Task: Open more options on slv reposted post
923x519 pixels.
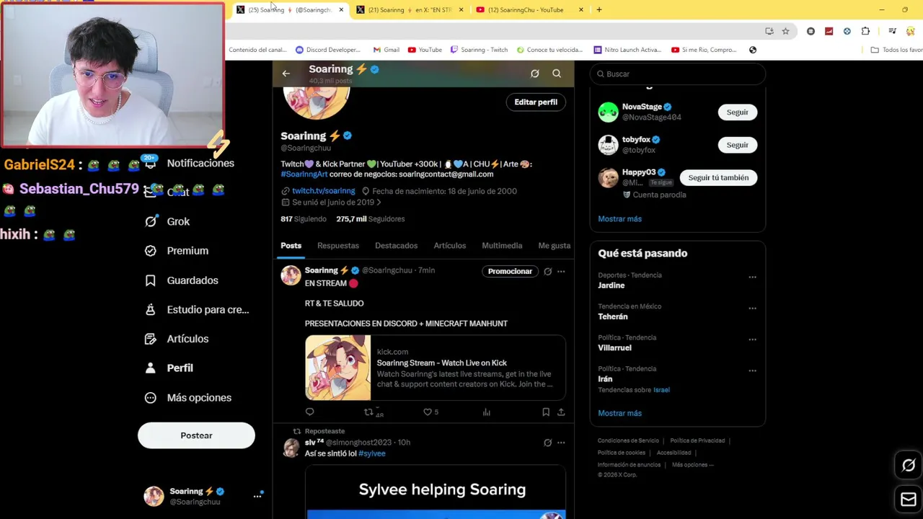Action: coord(561,443)
